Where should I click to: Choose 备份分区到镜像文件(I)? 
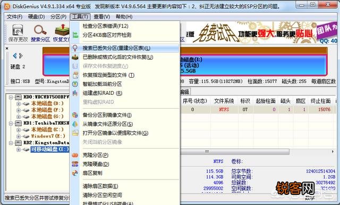[x=125, y=115]
